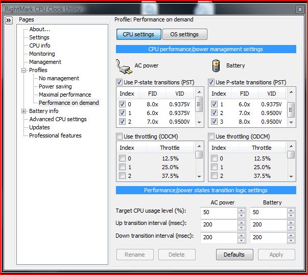Click the Delete button

click(177, 255)
